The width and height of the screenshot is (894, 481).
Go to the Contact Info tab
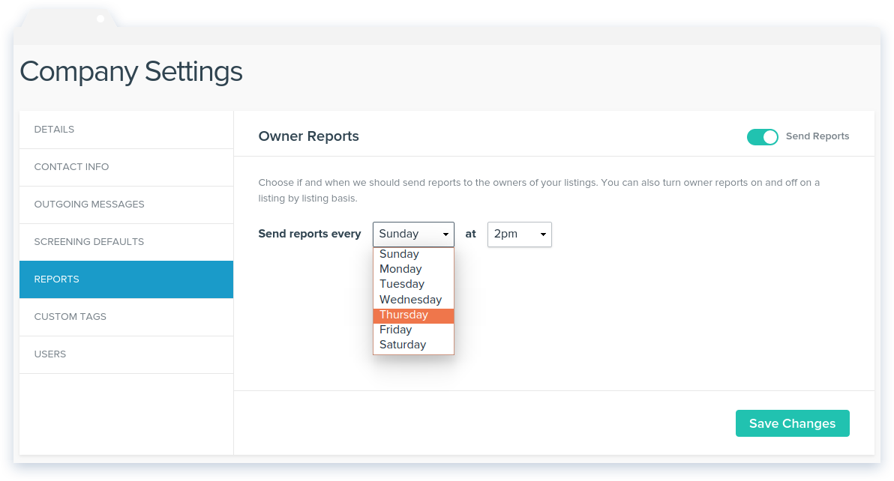127,167
